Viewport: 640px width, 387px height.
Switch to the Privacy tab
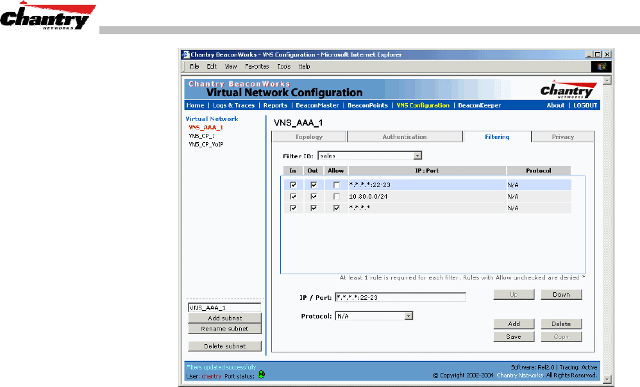click(x=563, y=137)
